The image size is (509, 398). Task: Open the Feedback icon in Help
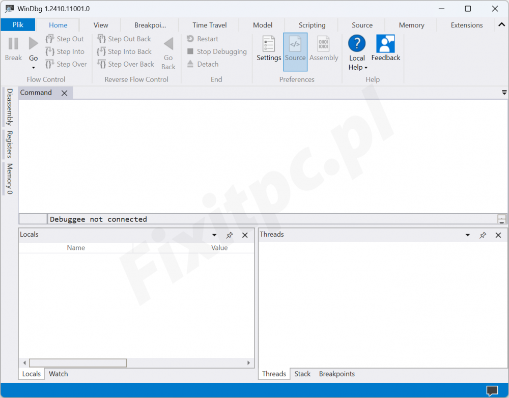coord(385,44)
